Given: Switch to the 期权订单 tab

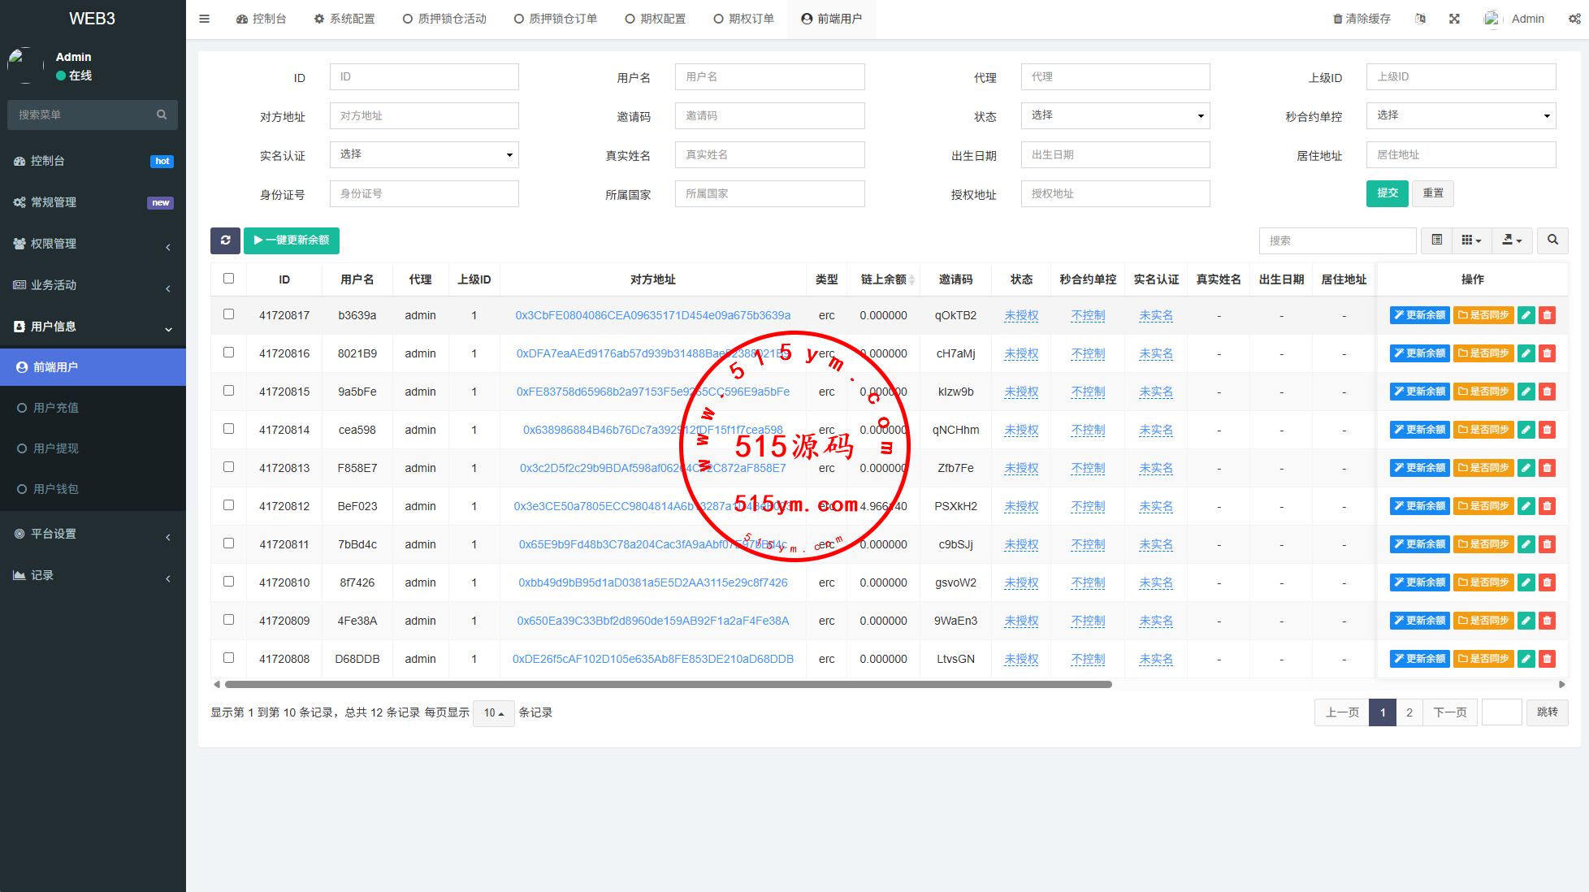Looking at the screenshot, I should [x=743, y=19].
